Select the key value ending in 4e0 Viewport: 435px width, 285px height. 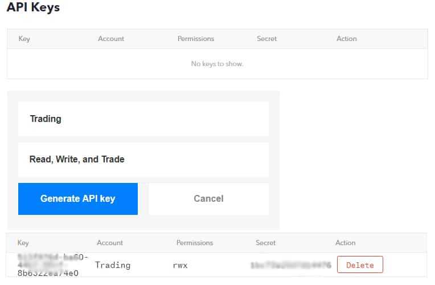(x=53, y=265)
